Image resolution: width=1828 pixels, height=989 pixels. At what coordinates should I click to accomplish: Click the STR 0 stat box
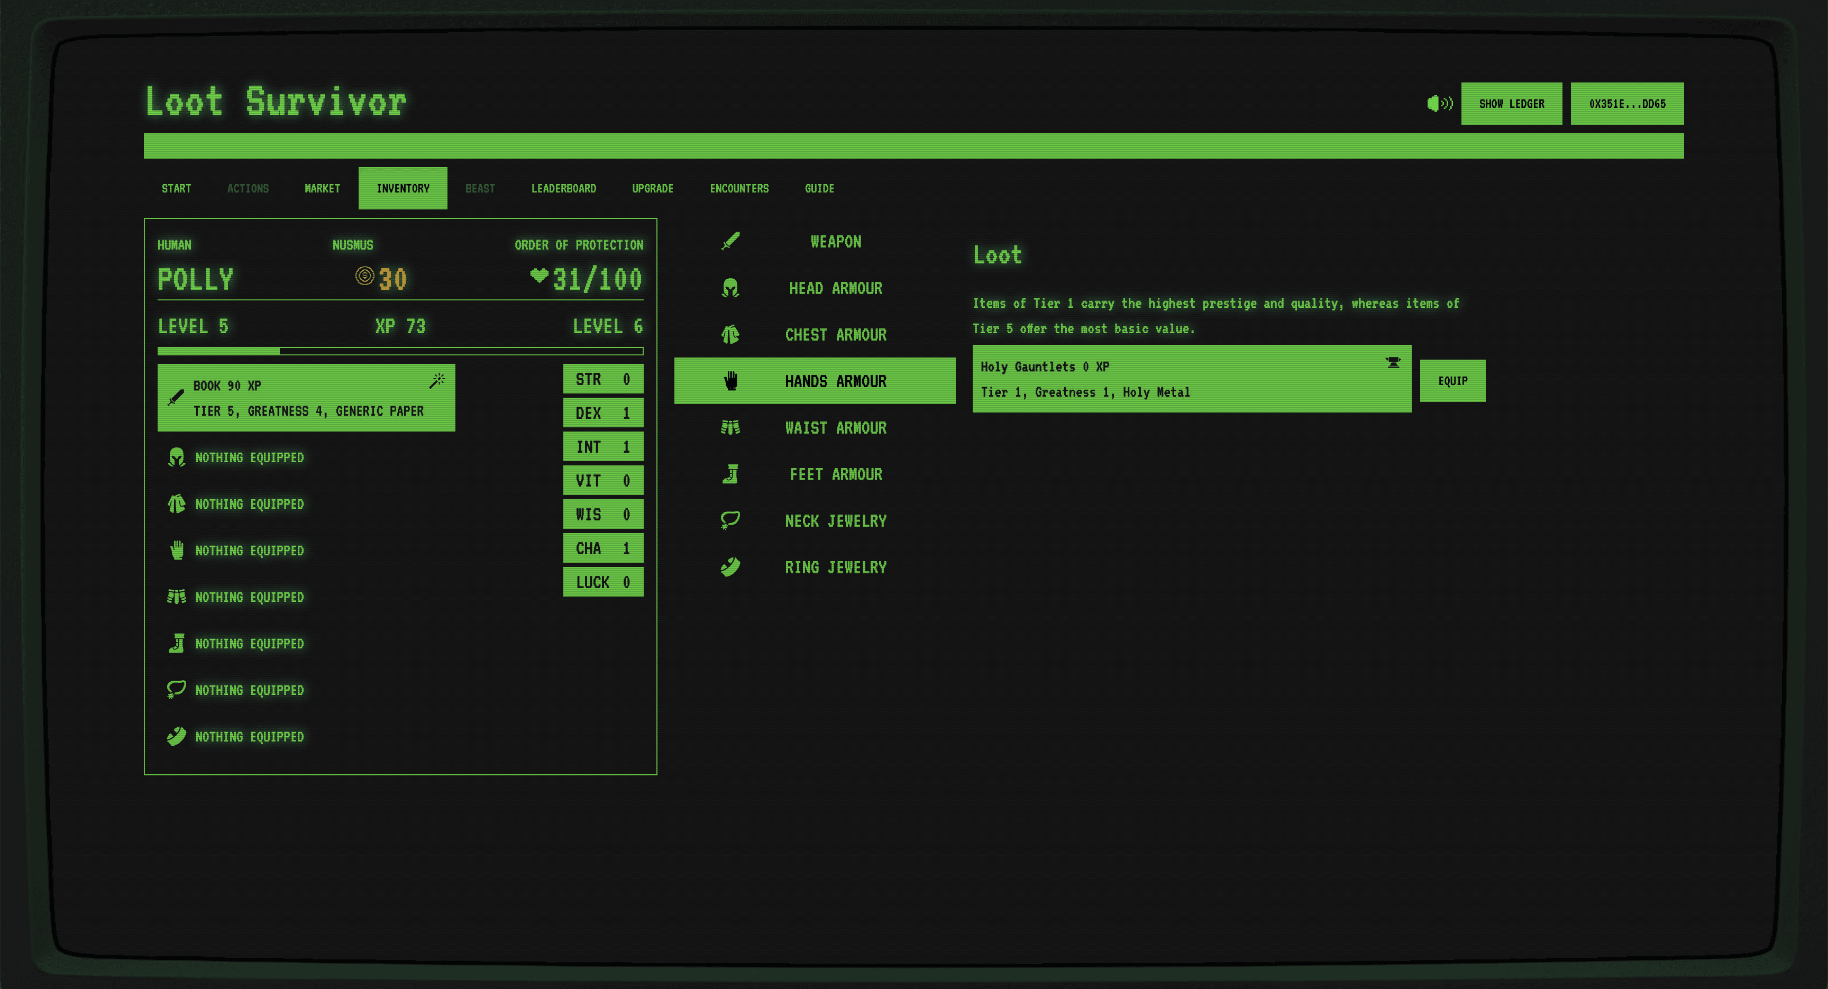(x=603, y=379)
